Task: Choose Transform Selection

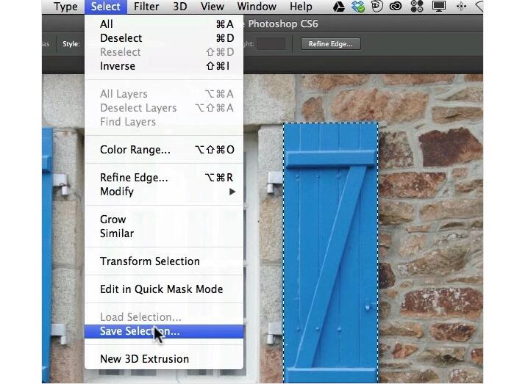Action: [164, 261]
